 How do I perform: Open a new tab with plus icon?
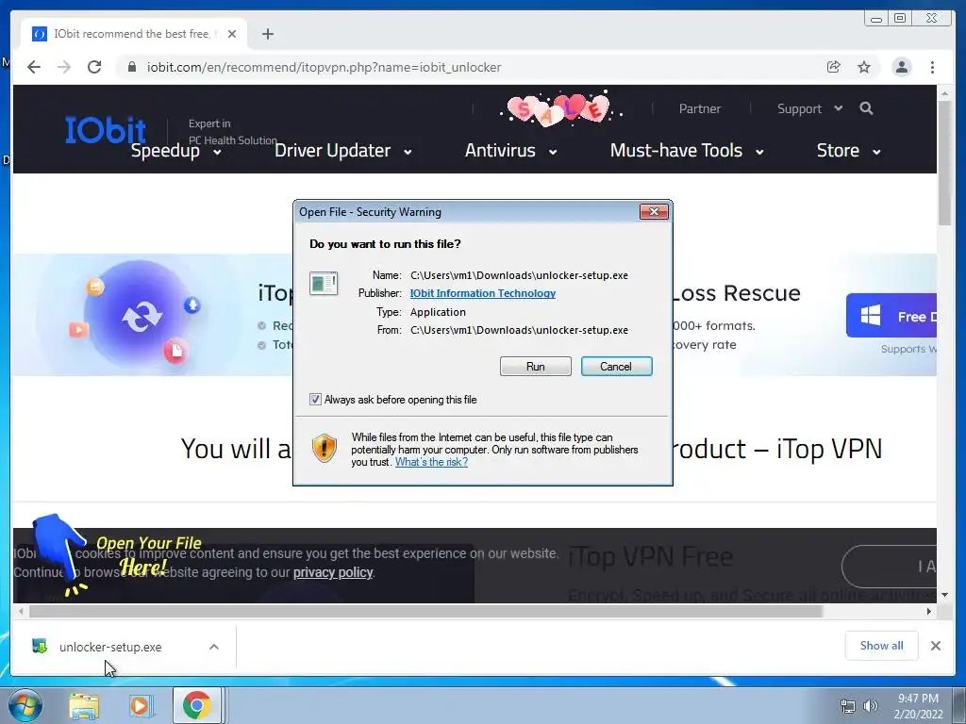coord(267,34)
